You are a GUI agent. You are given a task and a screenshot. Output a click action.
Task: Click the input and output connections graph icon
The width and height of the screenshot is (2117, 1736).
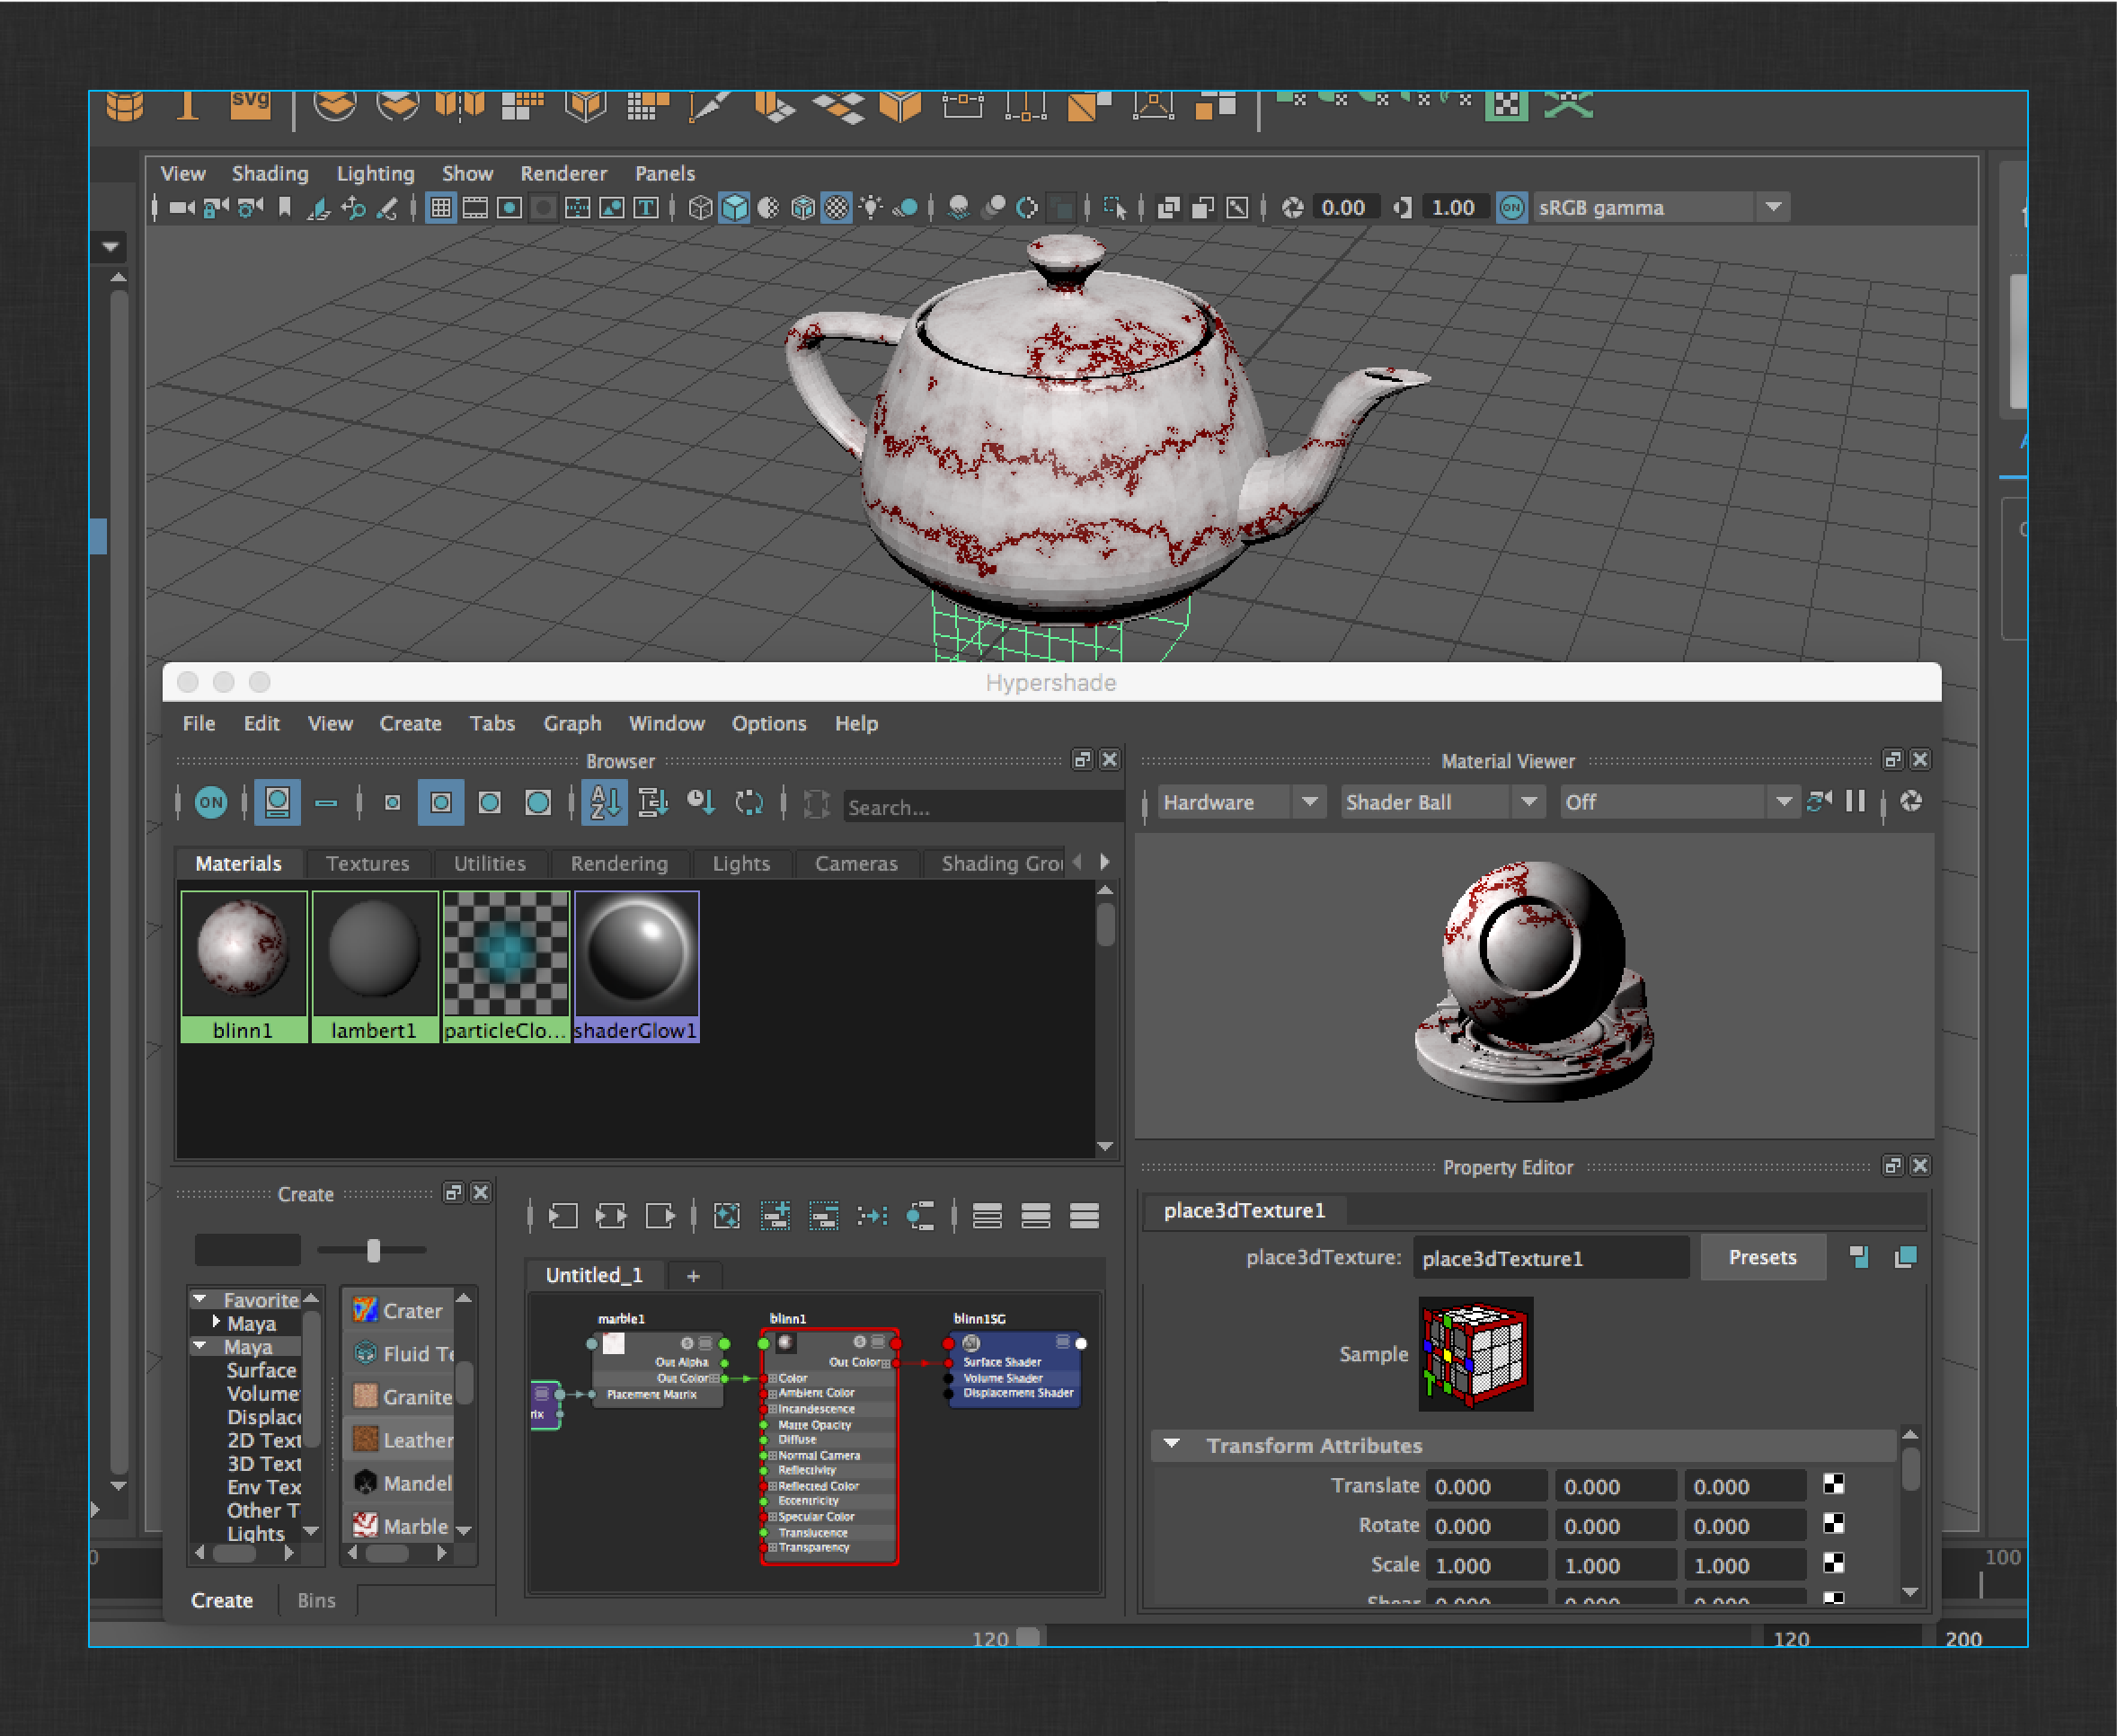coord(611,1216)
